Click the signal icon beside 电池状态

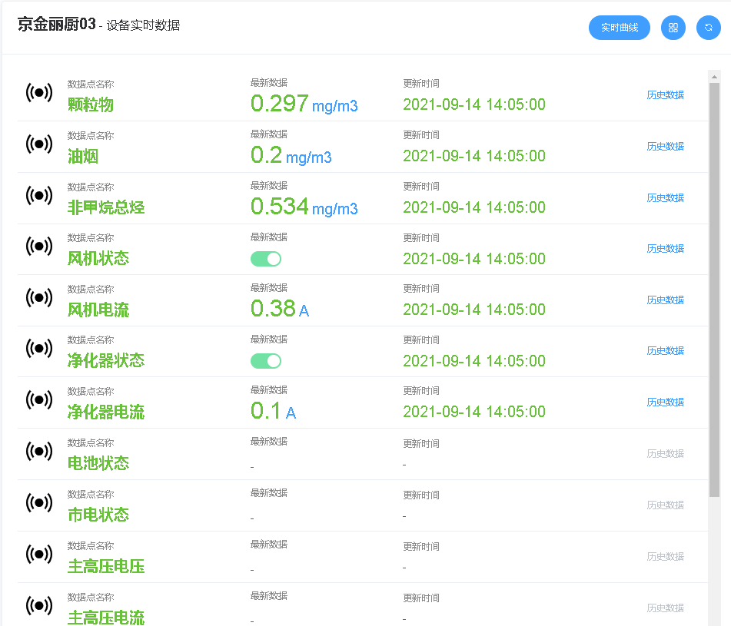point(39,452)
